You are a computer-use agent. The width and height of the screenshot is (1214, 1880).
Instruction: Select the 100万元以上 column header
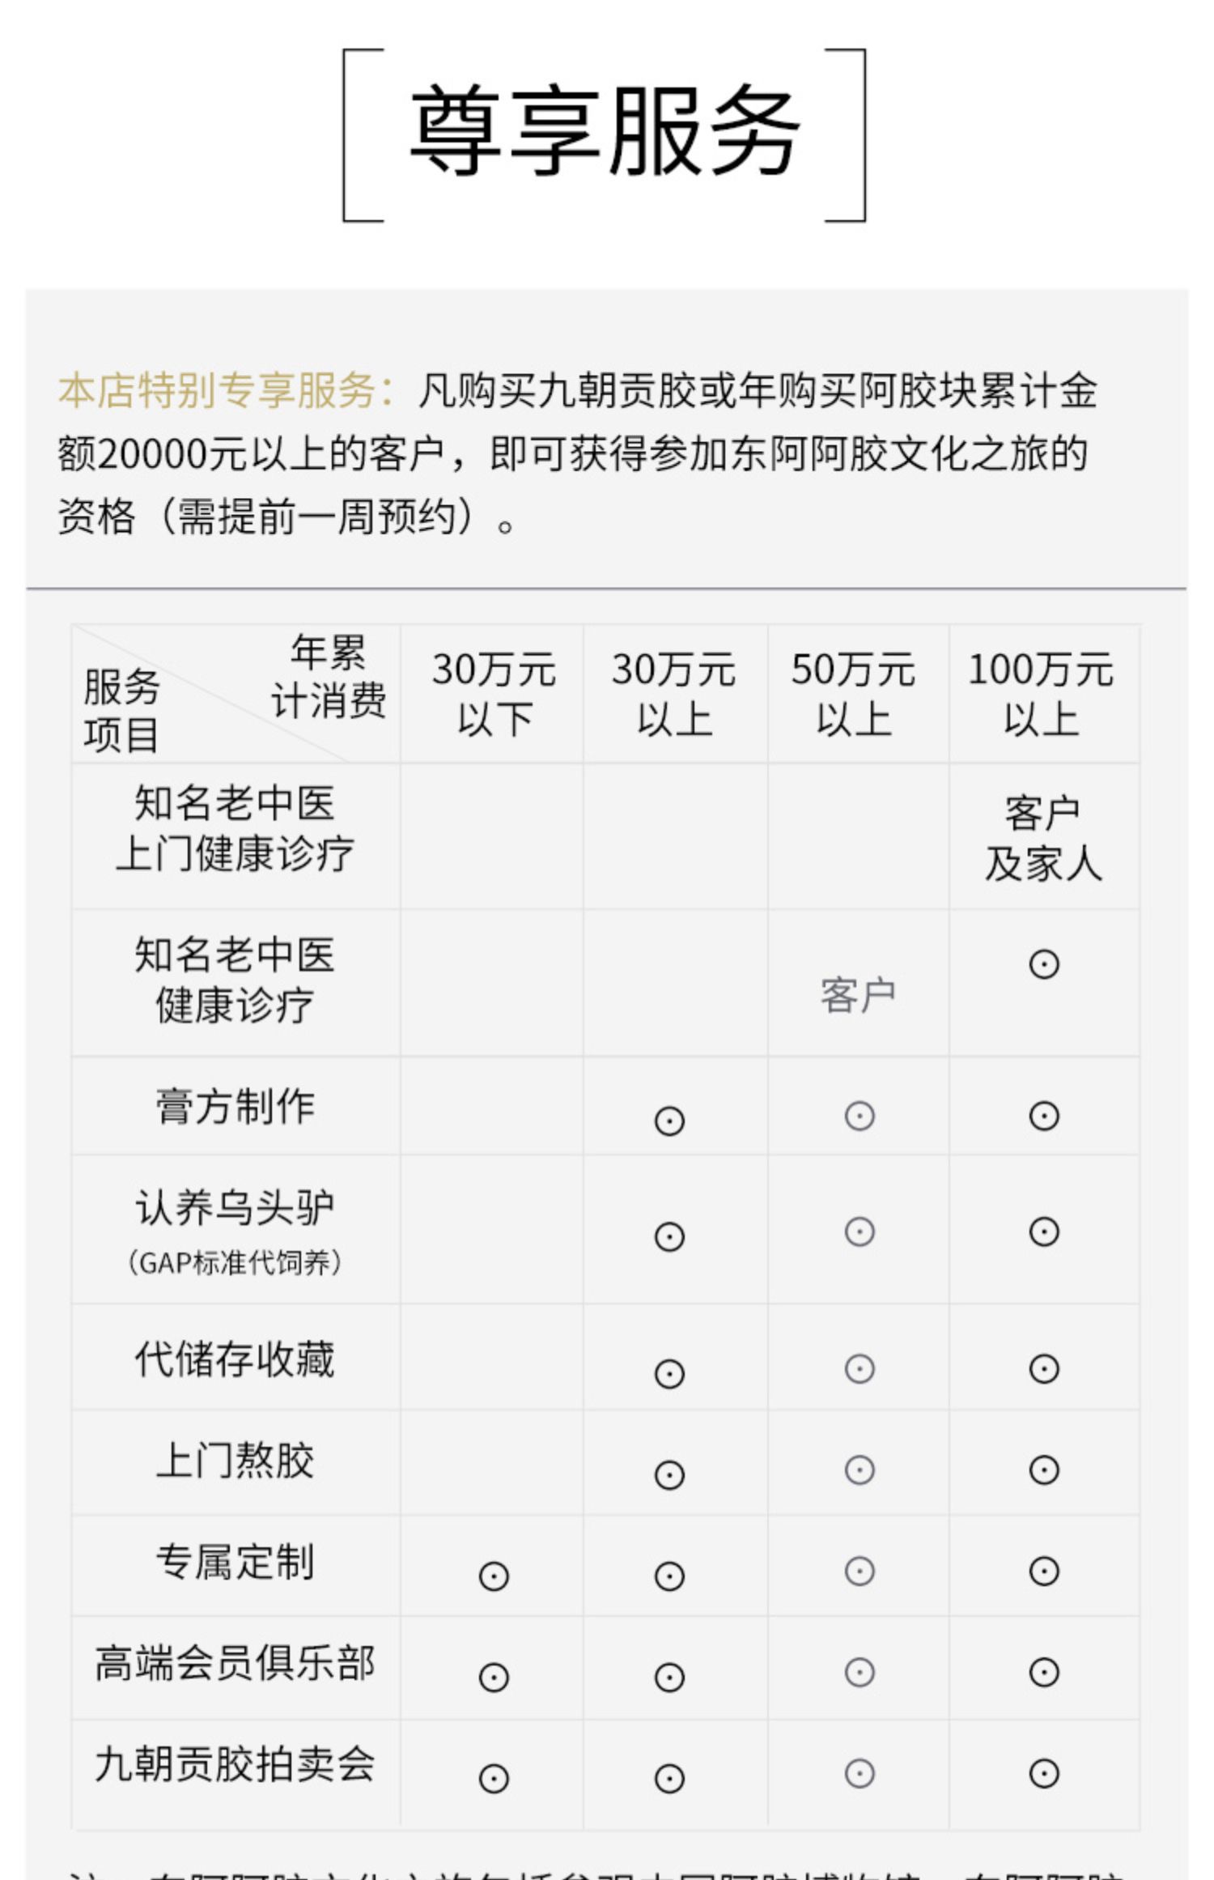tap(1041, 694)
